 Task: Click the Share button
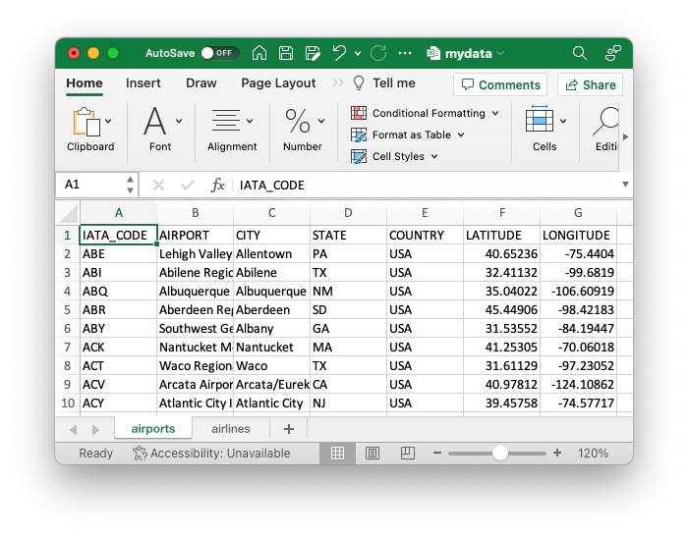tap(589, 84)
